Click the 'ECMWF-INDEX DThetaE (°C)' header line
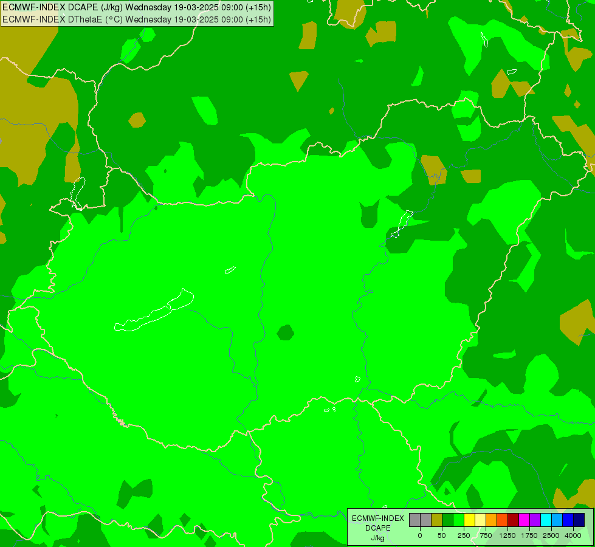595x547 pixels. coord(137,19)
